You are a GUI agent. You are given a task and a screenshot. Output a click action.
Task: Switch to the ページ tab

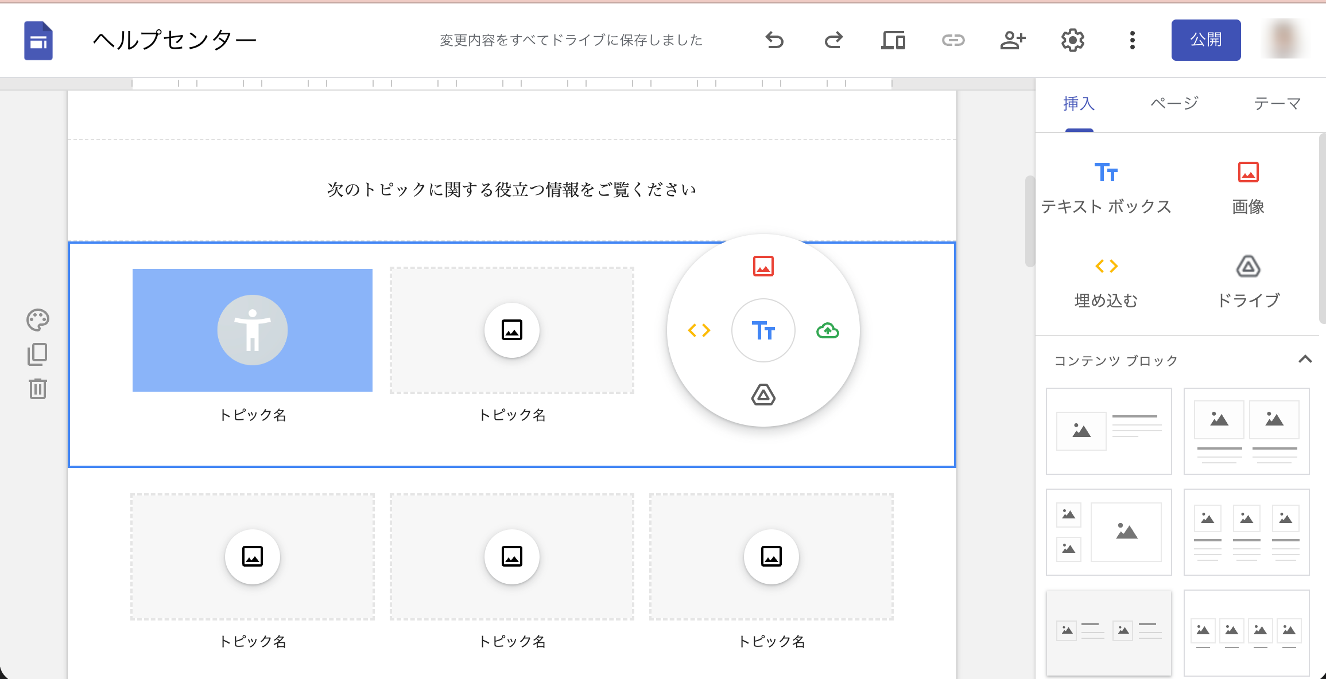1173,103
